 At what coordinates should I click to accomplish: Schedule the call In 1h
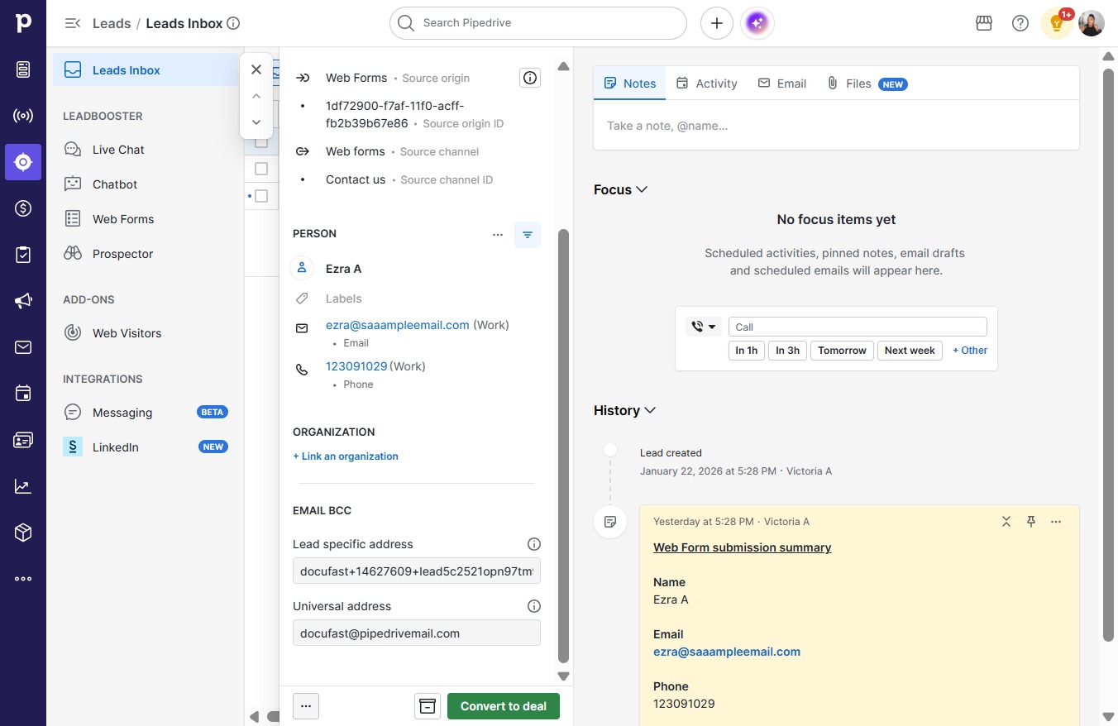point(747,351)
